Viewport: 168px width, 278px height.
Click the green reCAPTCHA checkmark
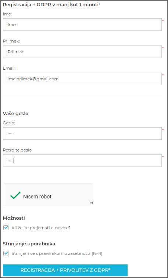coord(15,195)
